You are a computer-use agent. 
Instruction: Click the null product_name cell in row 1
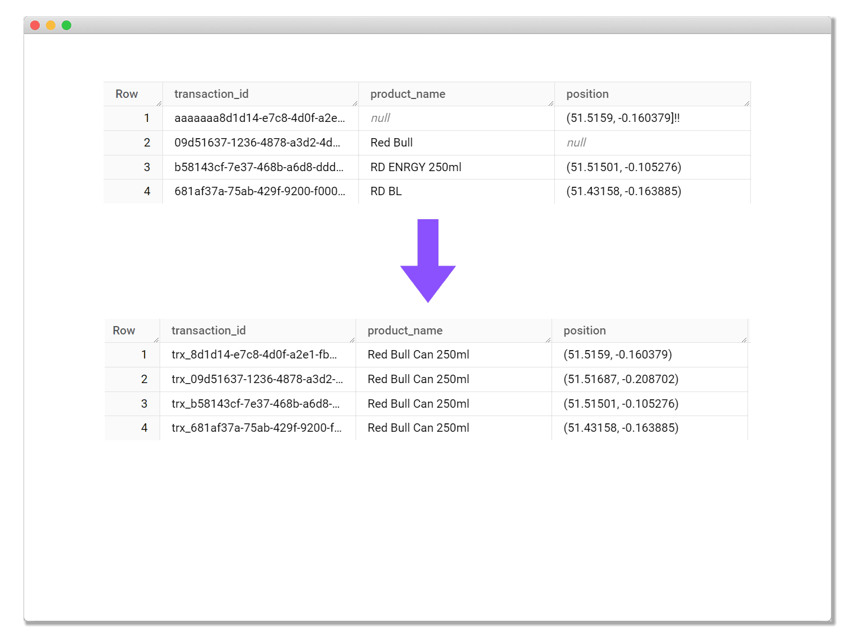click(x=456, y=118)
